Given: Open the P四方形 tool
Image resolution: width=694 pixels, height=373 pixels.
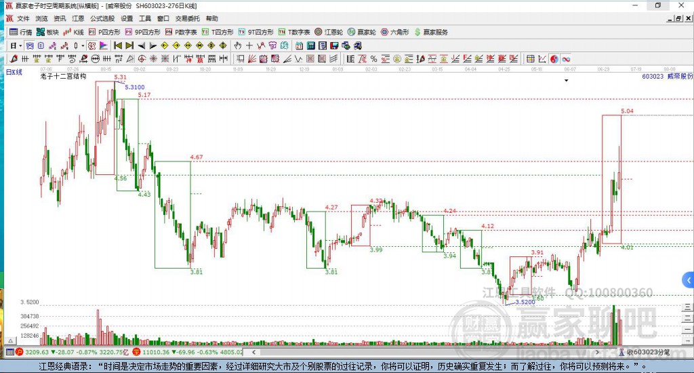Looking at the screenshot, I should pos(104,32).
